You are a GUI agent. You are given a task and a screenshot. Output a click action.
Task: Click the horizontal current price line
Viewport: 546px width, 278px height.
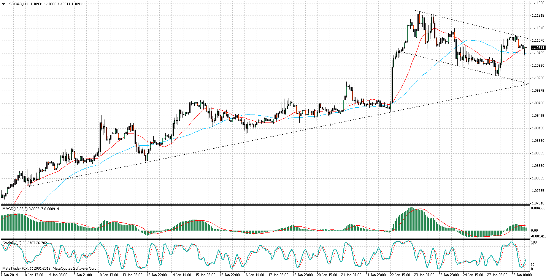[x=266, y=48]
